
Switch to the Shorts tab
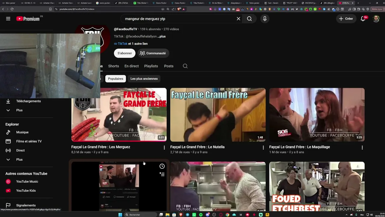click(x=113, y=66)
